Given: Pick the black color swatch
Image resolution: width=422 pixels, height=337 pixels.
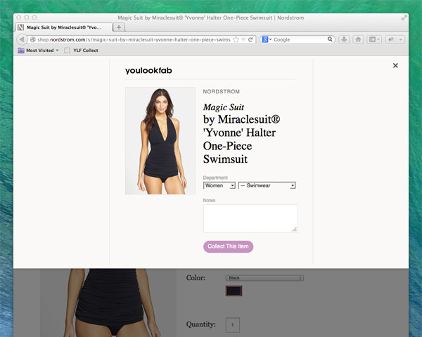Looking at the screenshot, I should (234, 291).
